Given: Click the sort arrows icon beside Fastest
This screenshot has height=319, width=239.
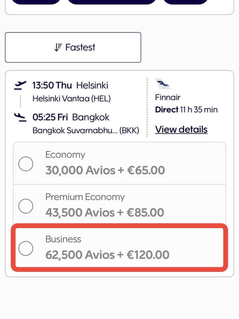Looking at the screenshot, I should pyautogui.click(x=58, y=47).
